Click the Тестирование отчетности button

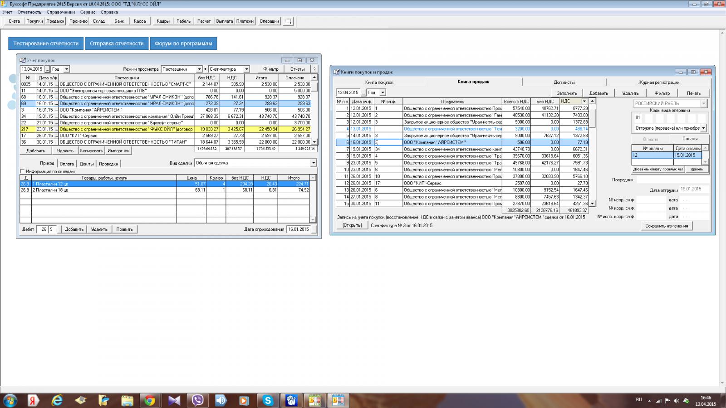46,44
